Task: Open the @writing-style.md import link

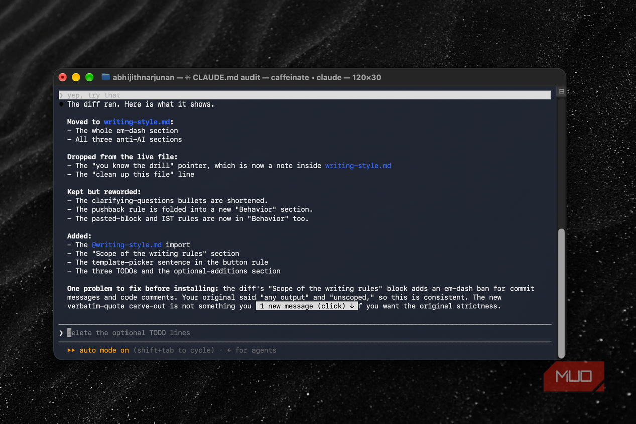Action: [x=126, y=245]
